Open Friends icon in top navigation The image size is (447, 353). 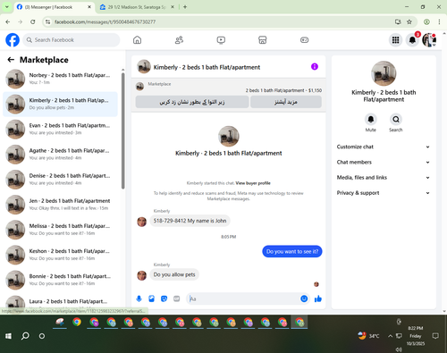(x=179, y=40)
